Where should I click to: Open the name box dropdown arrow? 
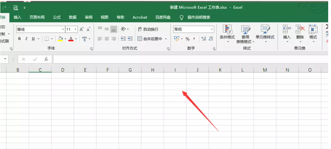[x=5, y=60]
